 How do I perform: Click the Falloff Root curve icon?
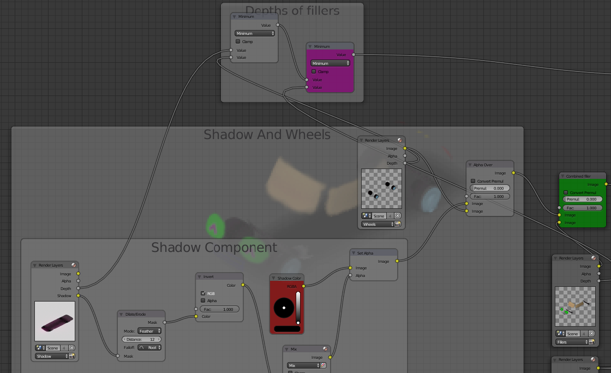point(142,347)
